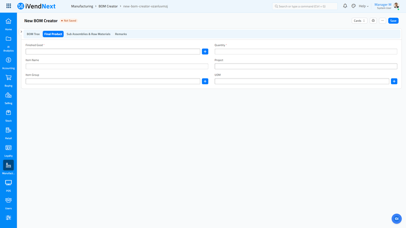Add new Finished Good with plus button

205,51
